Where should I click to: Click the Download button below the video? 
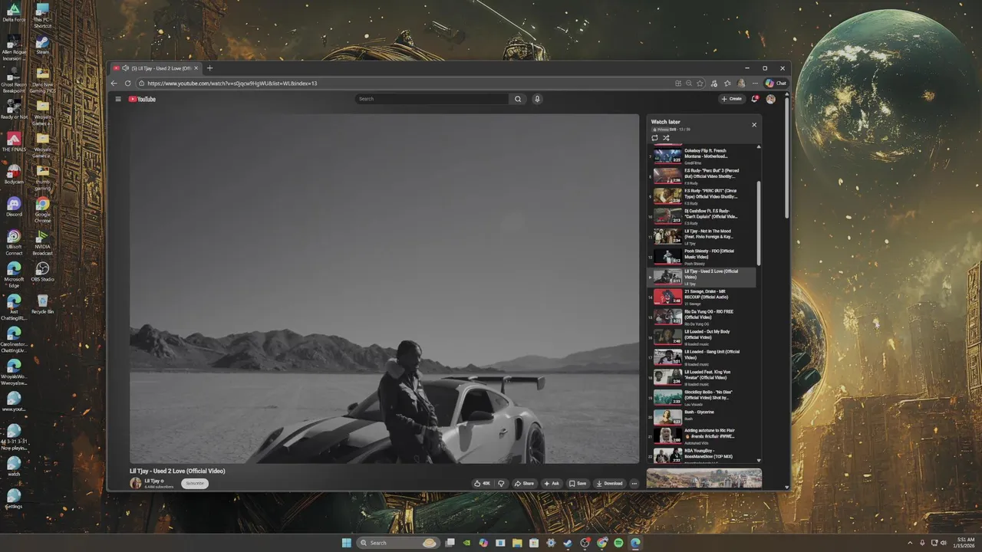(x=609, y=484)
